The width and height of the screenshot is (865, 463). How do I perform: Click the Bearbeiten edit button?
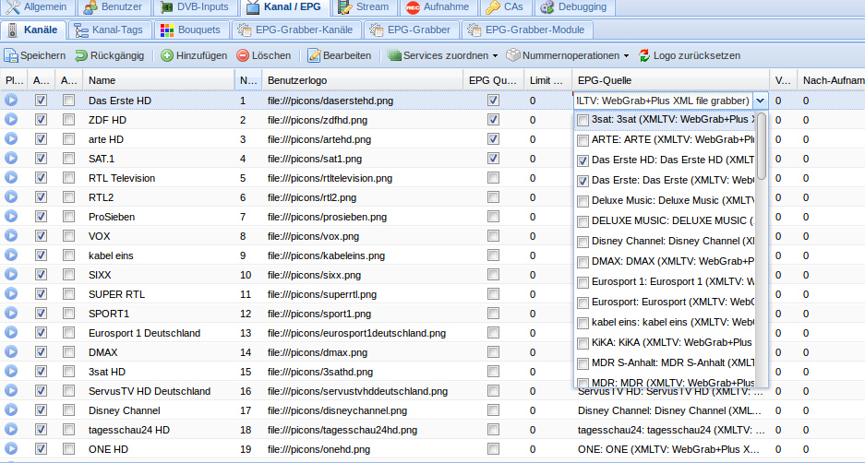(340, 55)
